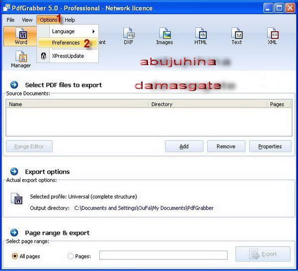
Task: Click the XPressUpdate menu icon
Action: pos(44,56)
